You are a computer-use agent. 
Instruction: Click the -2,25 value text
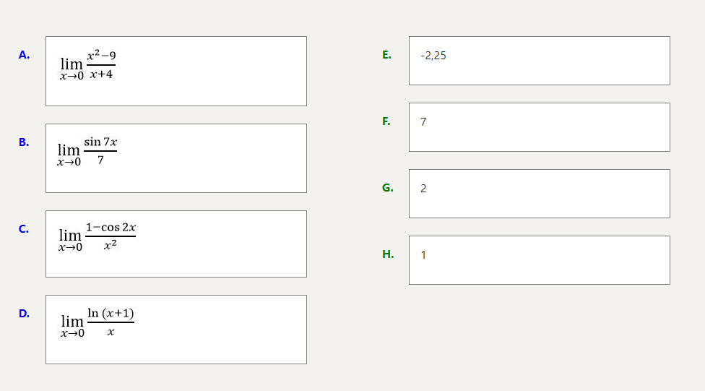coord(433,56)
